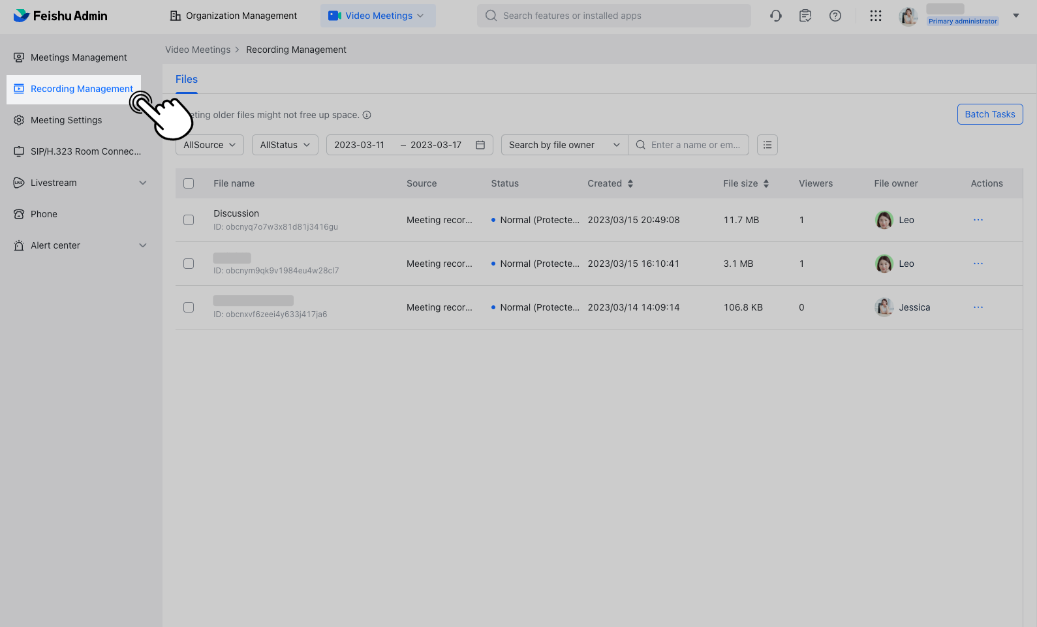Open the help question mark icon
Screen dimensions: 1037x627
(x=835, y=16)
